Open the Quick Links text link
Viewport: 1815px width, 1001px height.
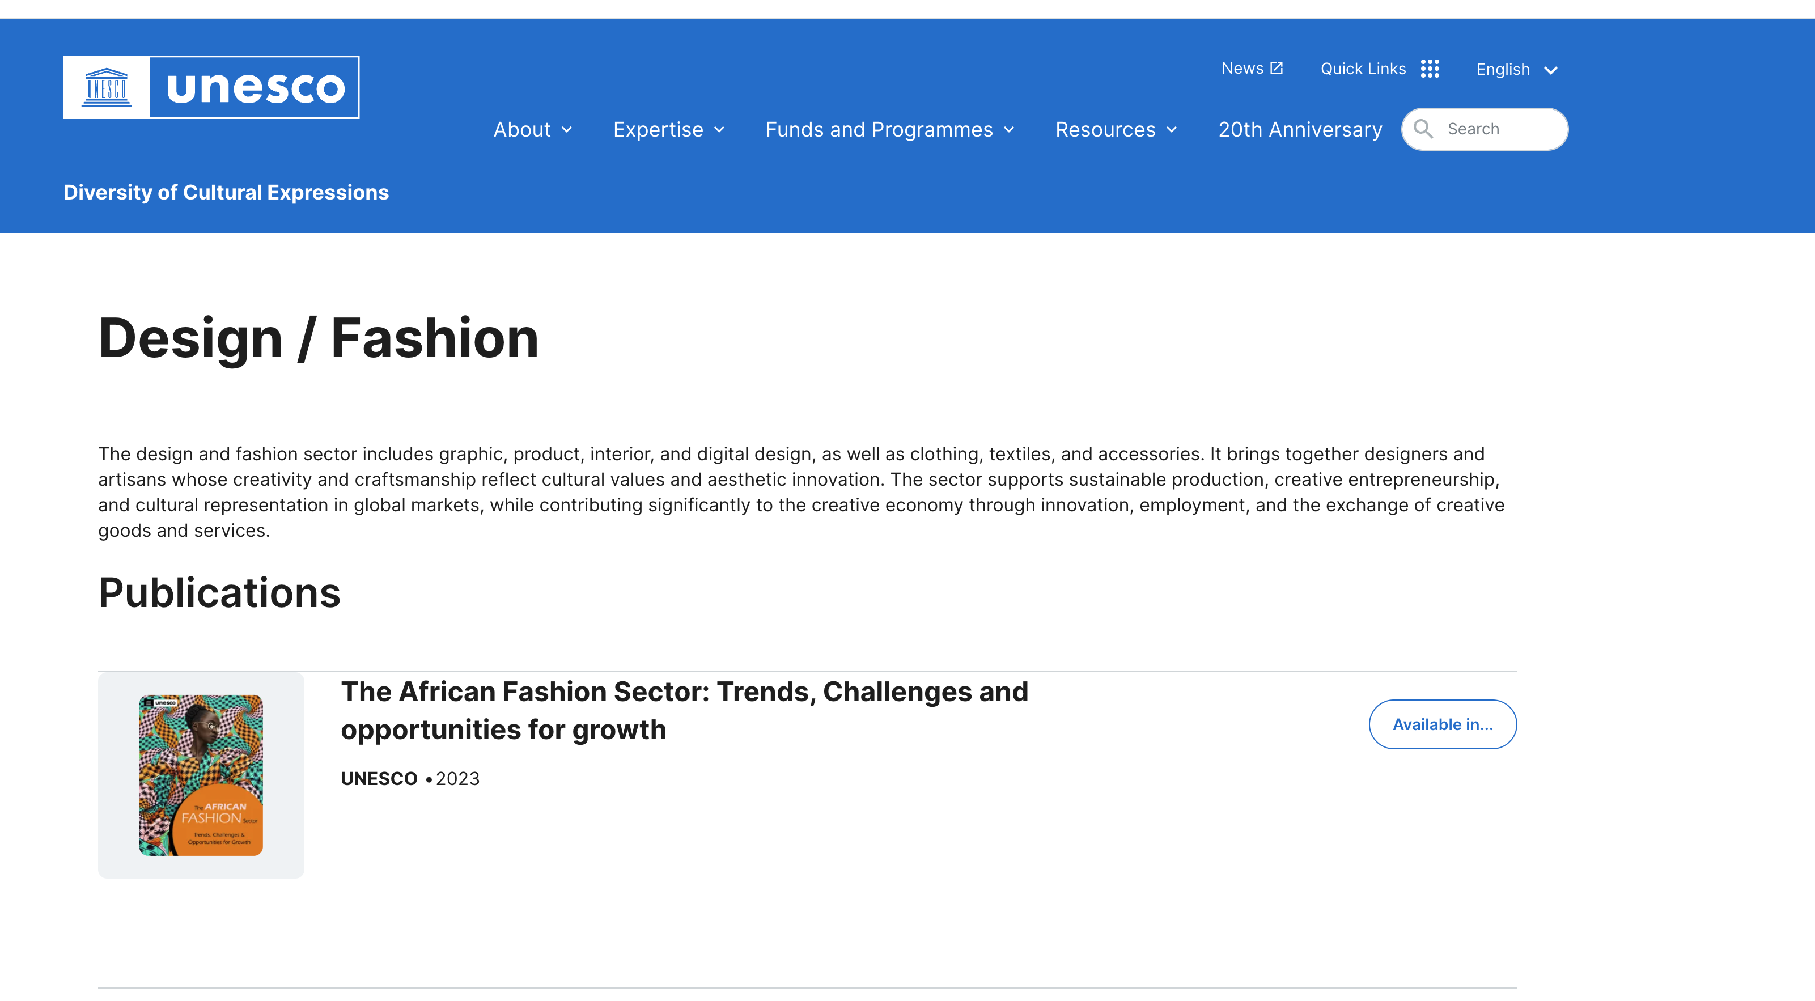(1363, 69)
